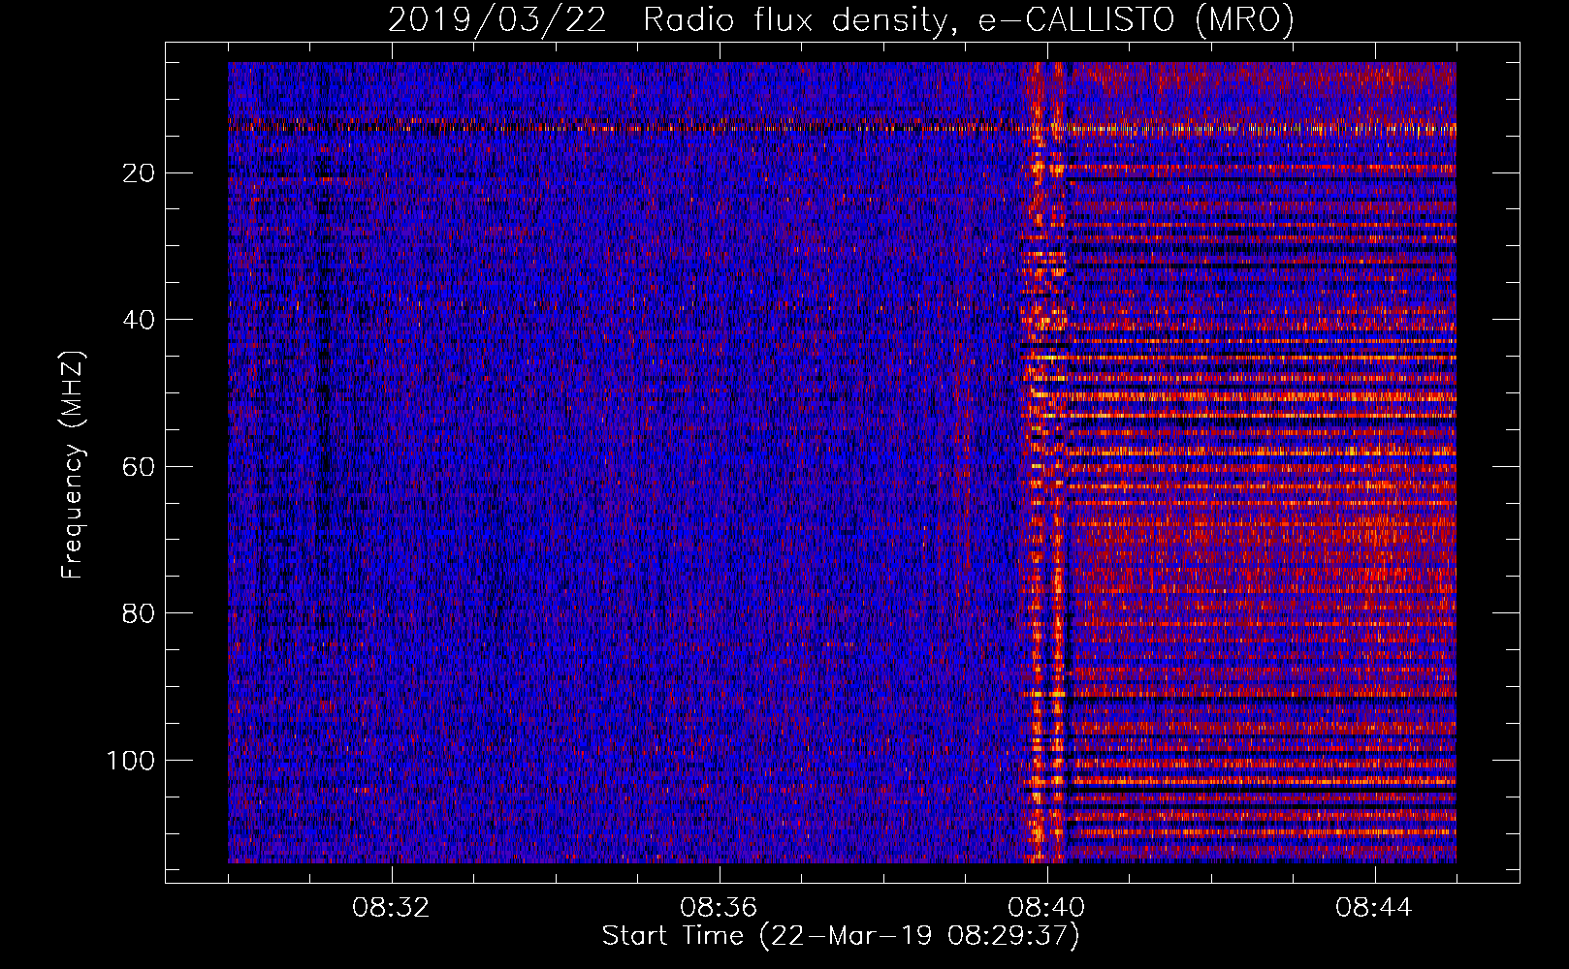Click the 08:44 time tick label

[1374, 908]
